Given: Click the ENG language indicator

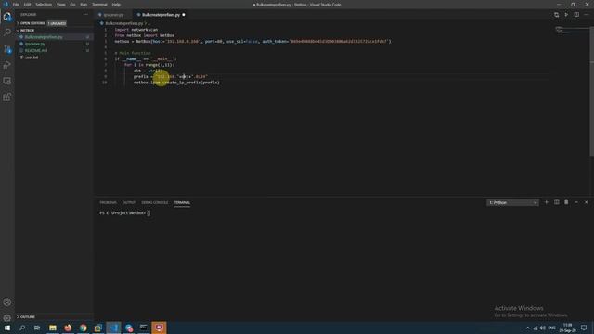Looking at the screenshot, I should point(551,328).
